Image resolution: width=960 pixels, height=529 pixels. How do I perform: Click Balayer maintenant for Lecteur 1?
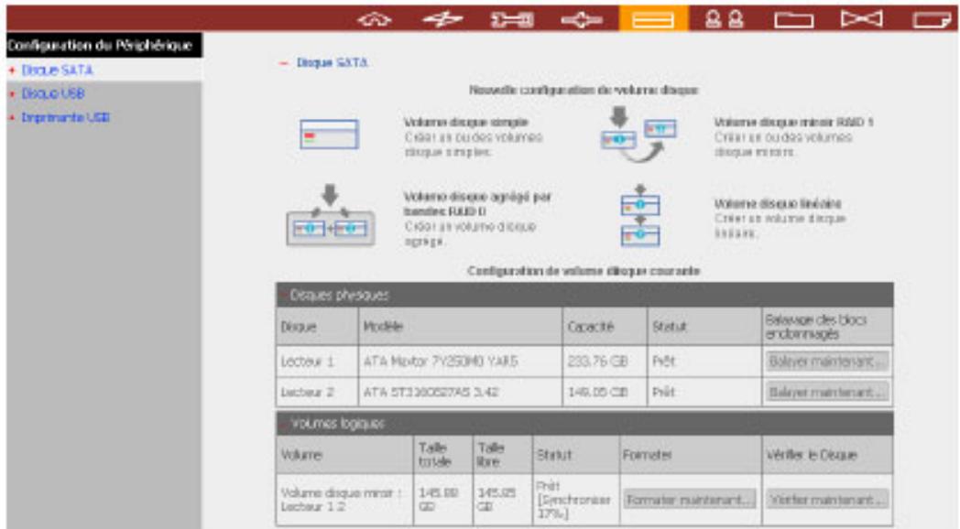[826, 361]
